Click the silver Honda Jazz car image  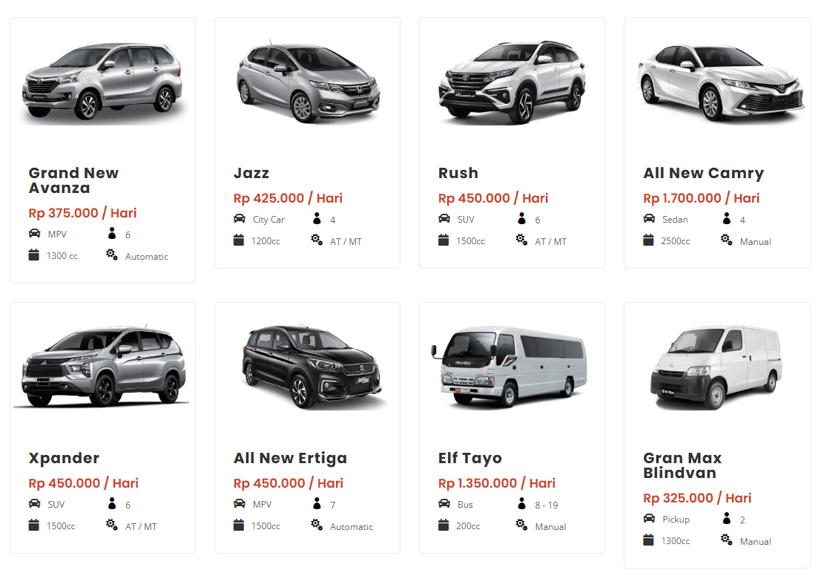307,82
